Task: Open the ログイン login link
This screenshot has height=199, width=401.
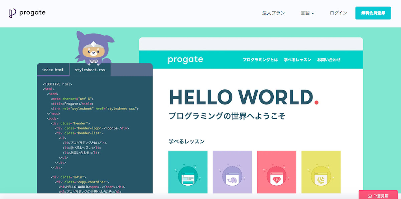Action: click(339, 13)
